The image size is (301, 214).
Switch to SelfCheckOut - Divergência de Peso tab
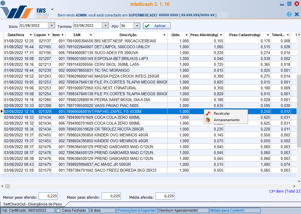(x=32, y=204)
